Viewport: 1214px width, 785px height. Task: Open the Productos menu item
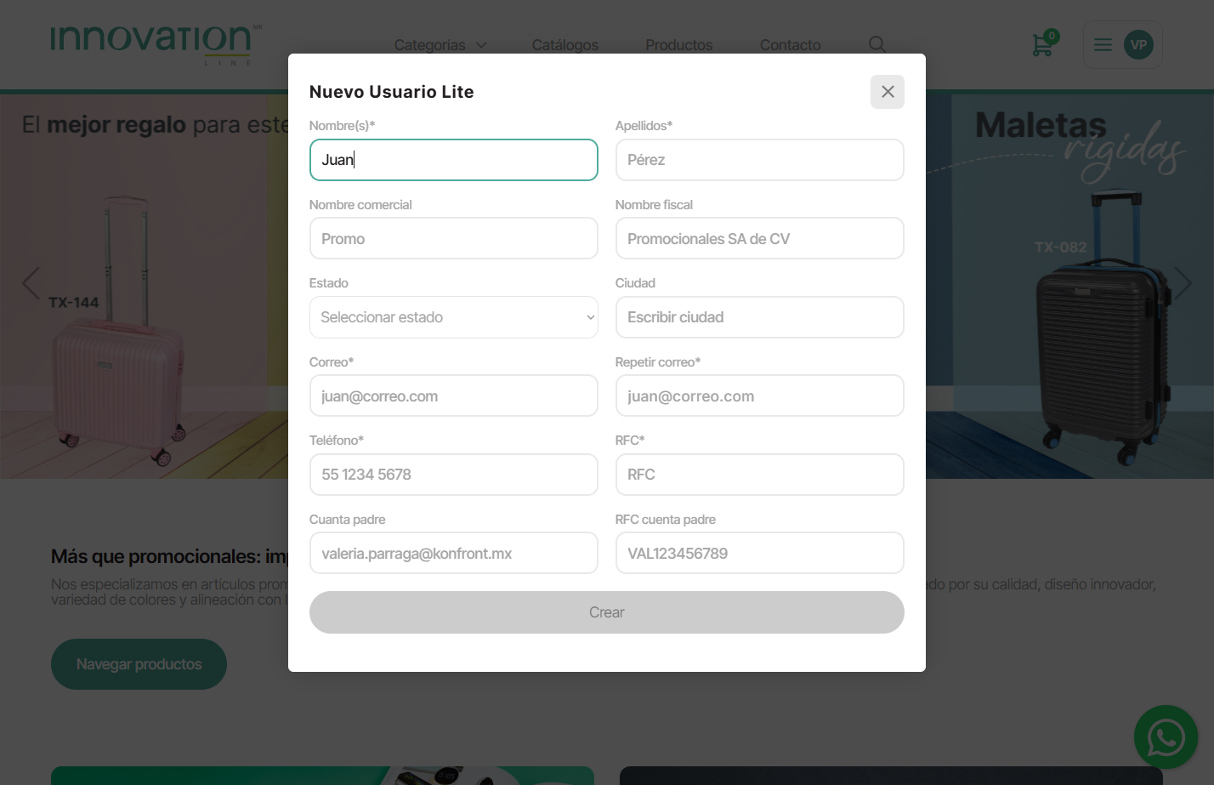coord(679,45)
